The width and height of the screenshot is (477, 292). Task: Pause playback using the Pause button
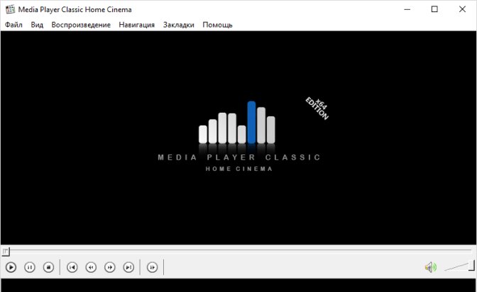[30, 267]
